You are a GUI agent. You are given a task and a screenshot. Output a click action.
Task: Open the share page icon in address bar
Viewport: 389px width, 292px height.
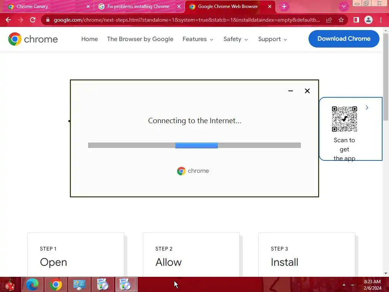coord(329,20)
